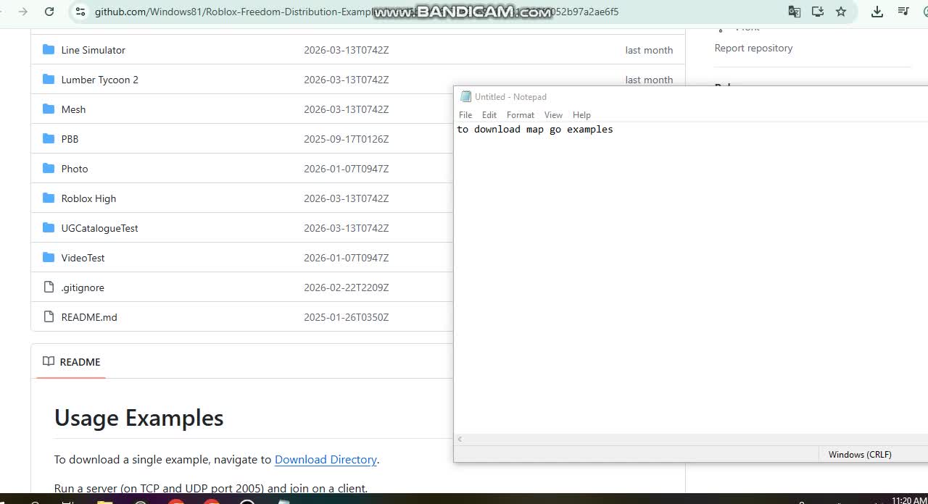Launch File Explorer from the taskbar
928x504 pixels.
pyautogui.click(x=105, y=500)
